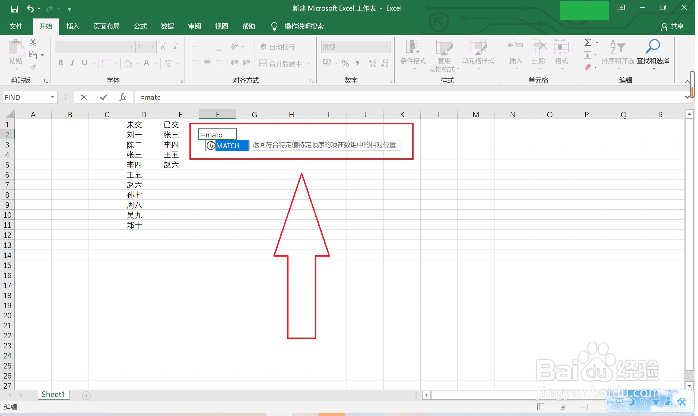Switch to Page Layout view
The height and width of the screenshot is (416, 698).
click(x=562, y=407)
